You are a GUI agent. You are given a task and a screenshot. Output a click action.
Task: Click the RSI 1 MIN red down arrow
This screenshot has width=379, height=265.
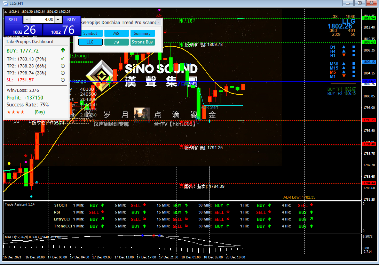[103, 212]
